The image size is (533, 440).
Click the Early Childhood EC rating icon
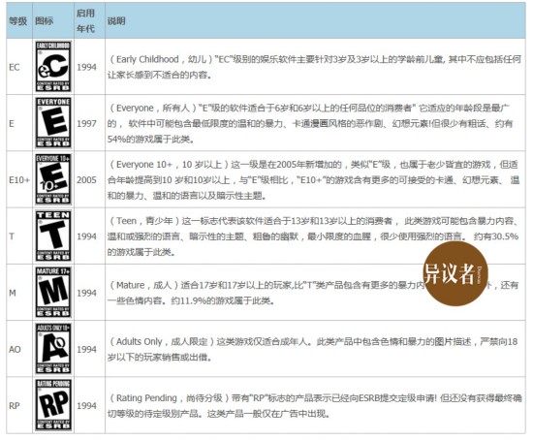click(53, 66)
